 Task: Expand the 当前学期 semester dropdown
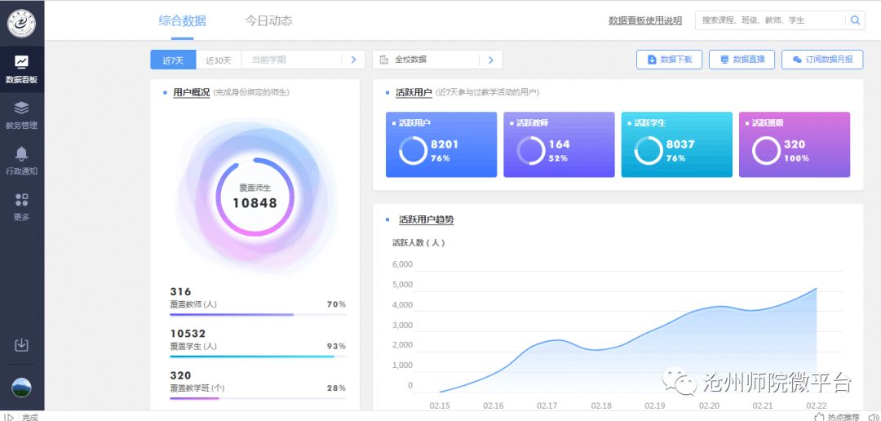[x=352, y=60]
